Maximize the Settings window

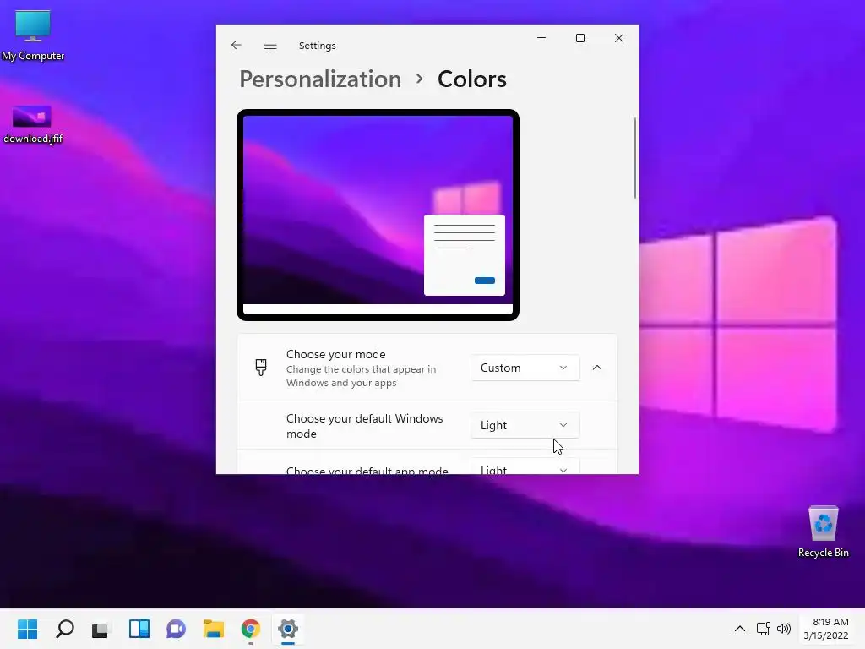click(579, 37)
